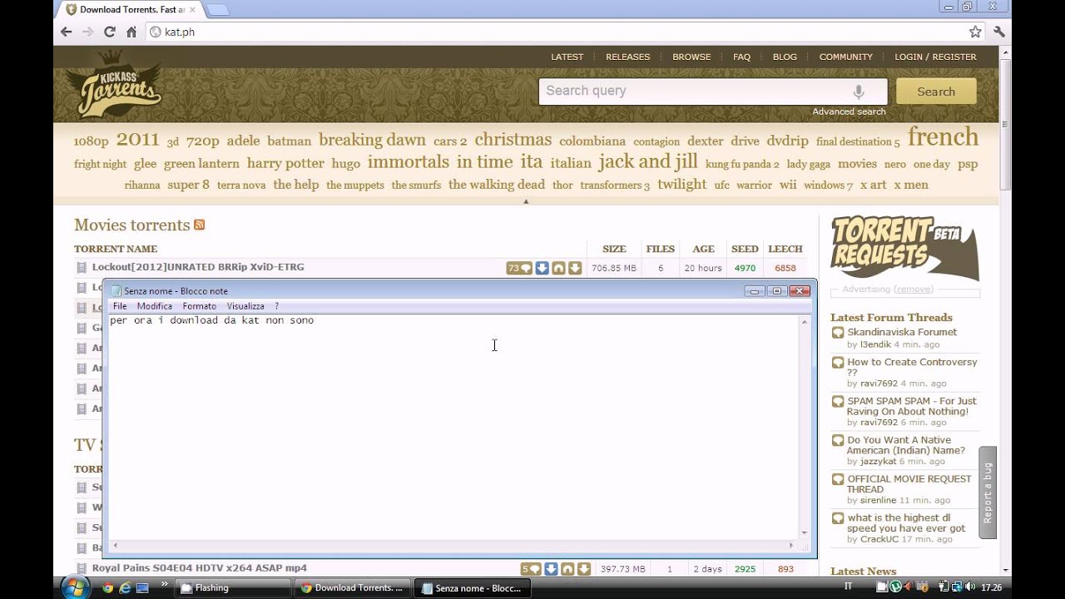Click the 'jack and jill' tag
The image size is (1065, 599).
647,161
